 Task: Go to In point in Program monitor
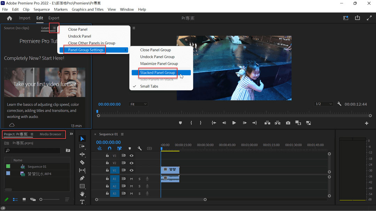coord(214,123)
